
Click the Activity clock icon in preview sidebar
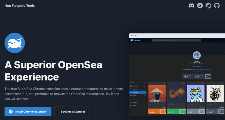pyautogui.click(x=131, y=103)
